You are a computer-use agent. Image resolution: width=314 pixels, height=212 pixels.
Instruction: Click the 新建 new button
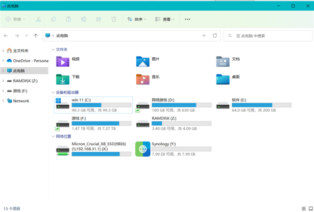15,19
